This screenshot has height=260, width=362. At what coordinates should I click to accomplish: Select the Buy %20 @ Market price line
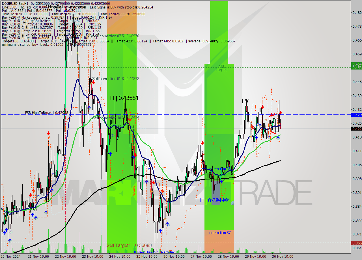click(x=57, y=17)
